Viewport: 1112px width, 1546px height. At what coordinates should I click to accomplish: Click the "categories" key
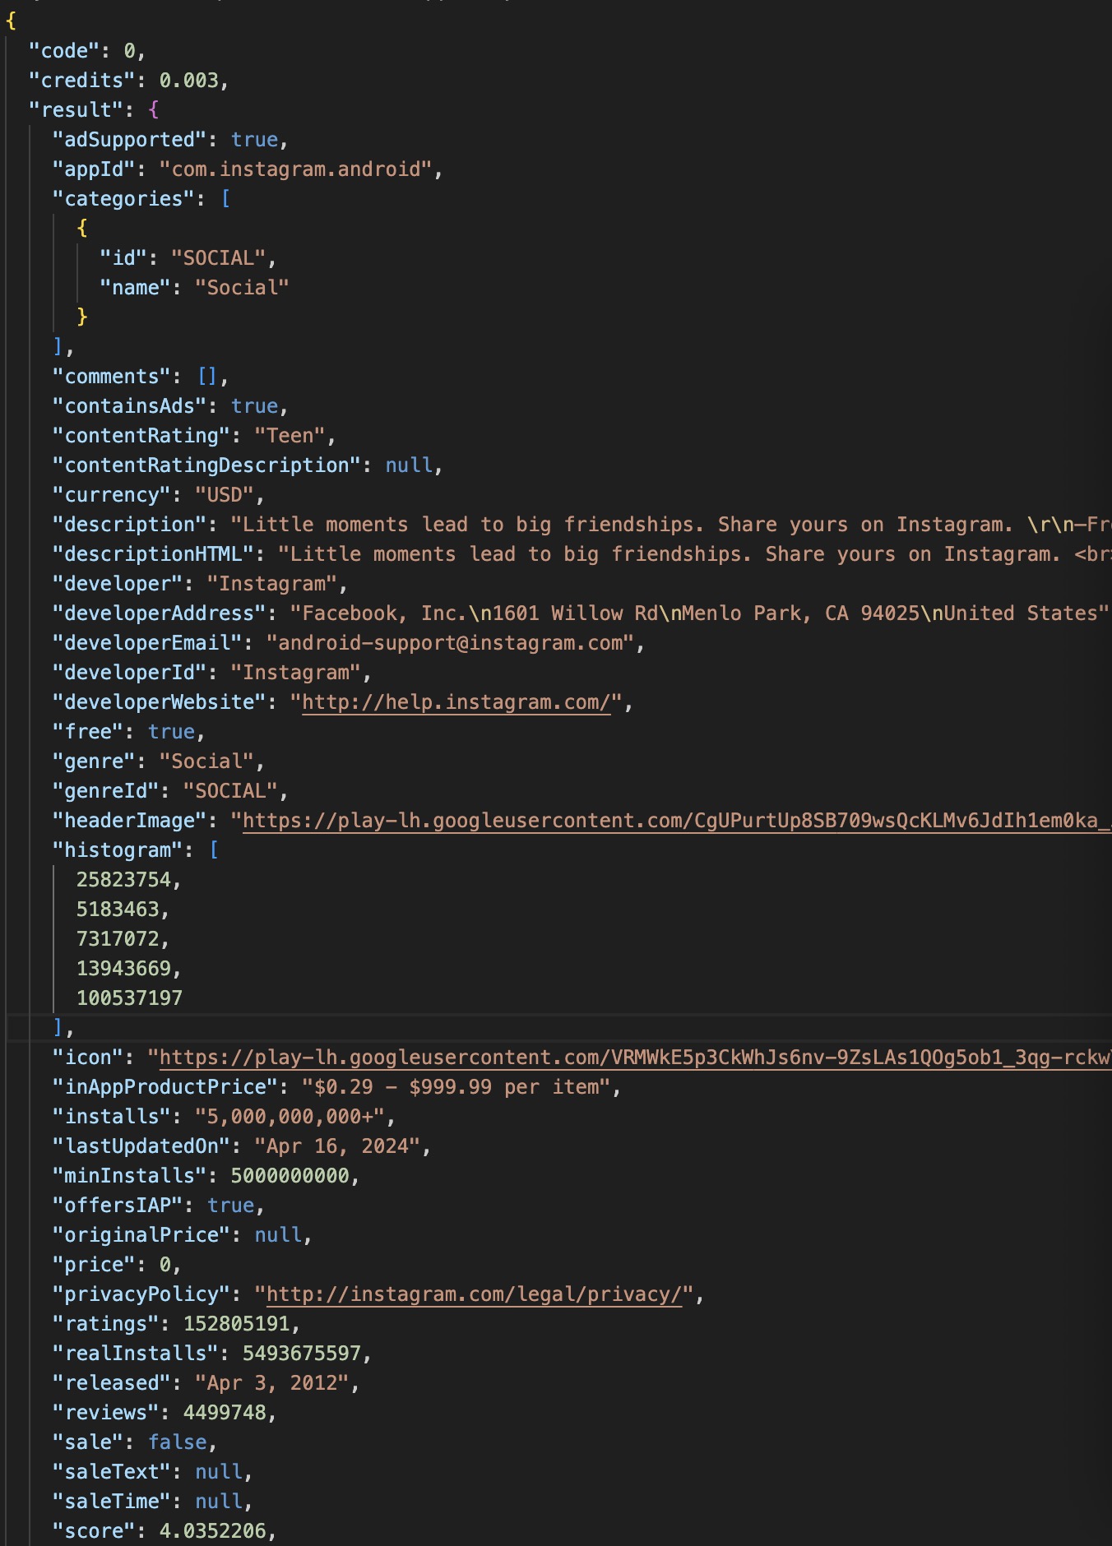point(124,199)
